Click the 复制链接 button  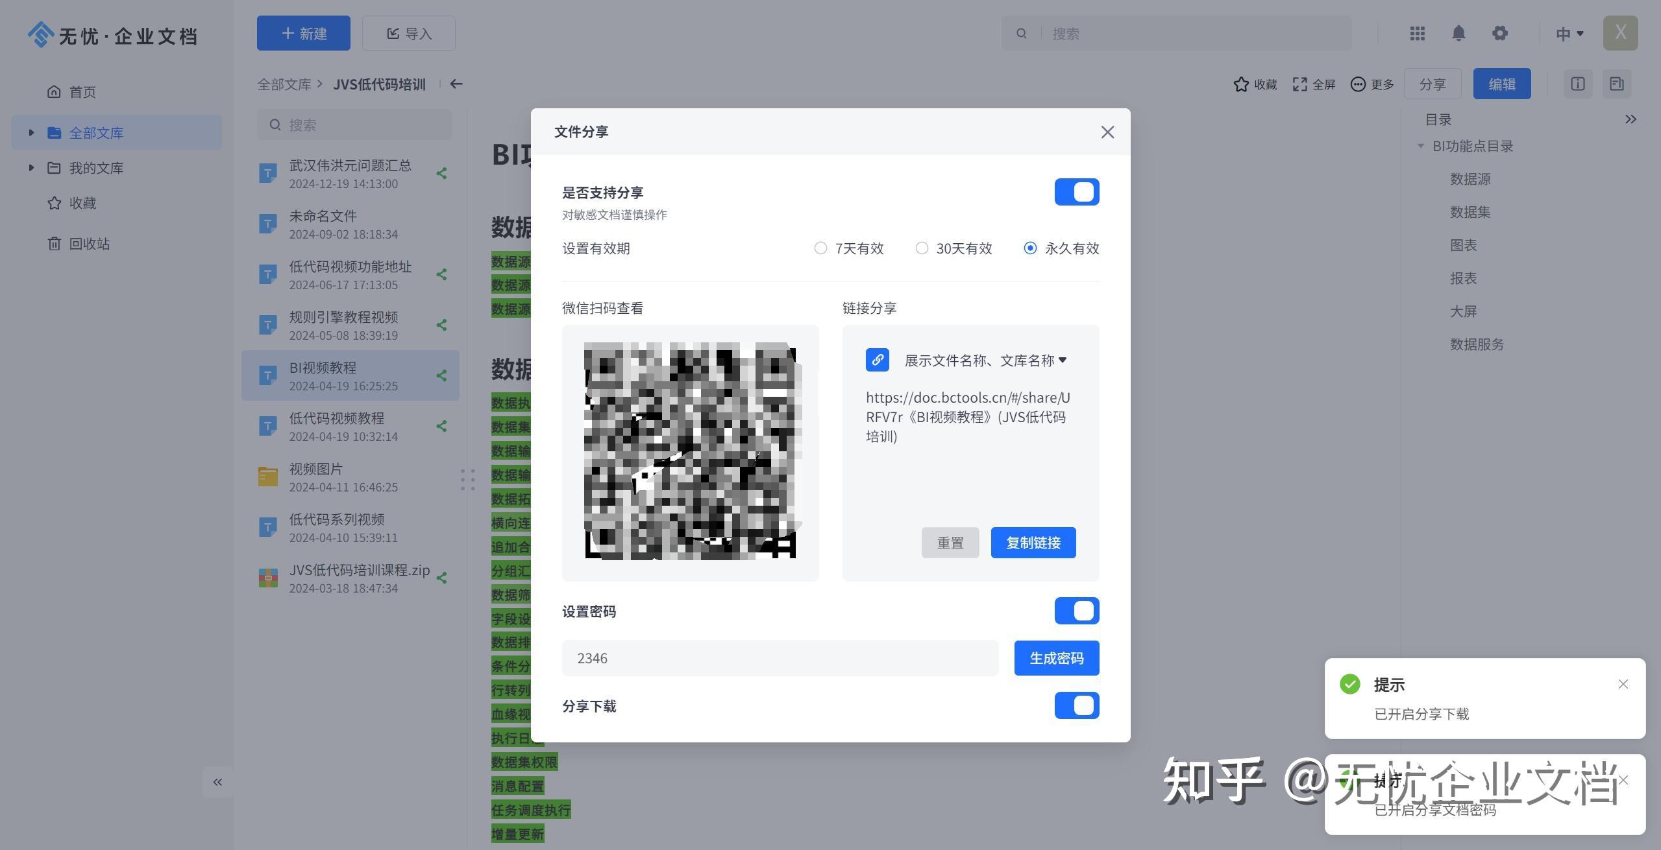[x=1033, y=543]
